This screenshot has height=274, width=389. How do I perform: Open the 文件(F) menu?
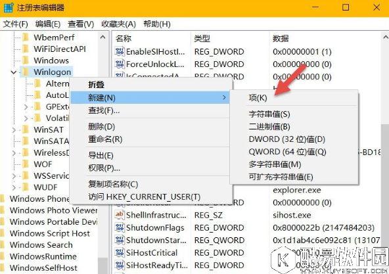tap(15, 24)
